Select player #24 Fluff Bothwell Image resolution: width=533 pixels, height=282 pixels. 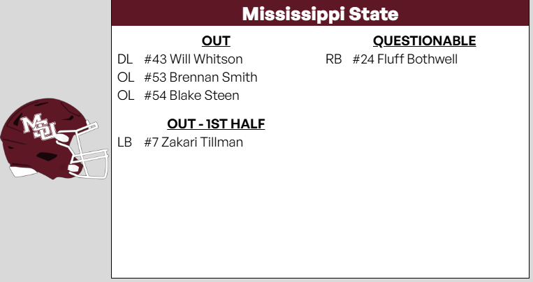(x=404, y=59)
